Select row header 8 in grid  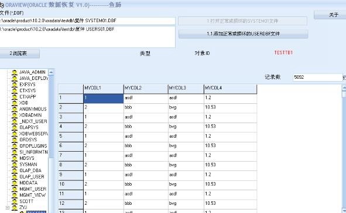[x=71, y=166]
